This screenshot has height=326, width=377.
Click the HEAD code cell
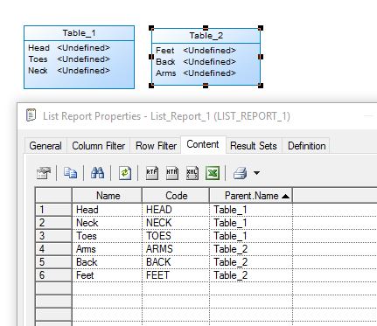point(176,210)
